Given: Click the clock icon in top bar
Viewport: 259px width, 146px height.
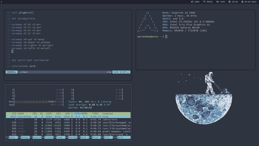Looking at the screenshot, I should (x=230, y=2).
